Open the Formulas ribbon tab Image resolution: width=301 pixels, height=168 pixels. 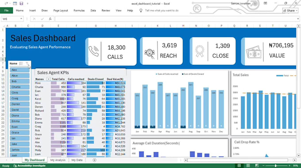79,11
